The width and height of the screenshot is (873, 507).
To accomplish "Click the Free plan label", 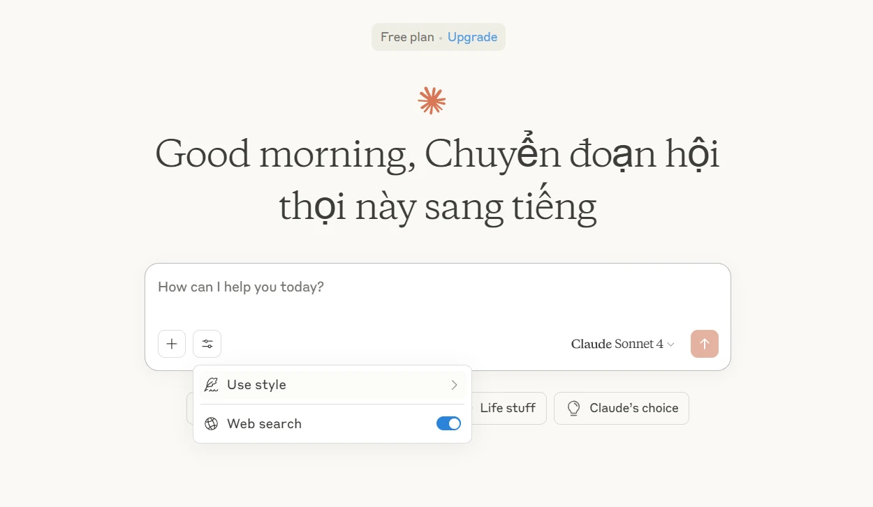I will 407,37.
